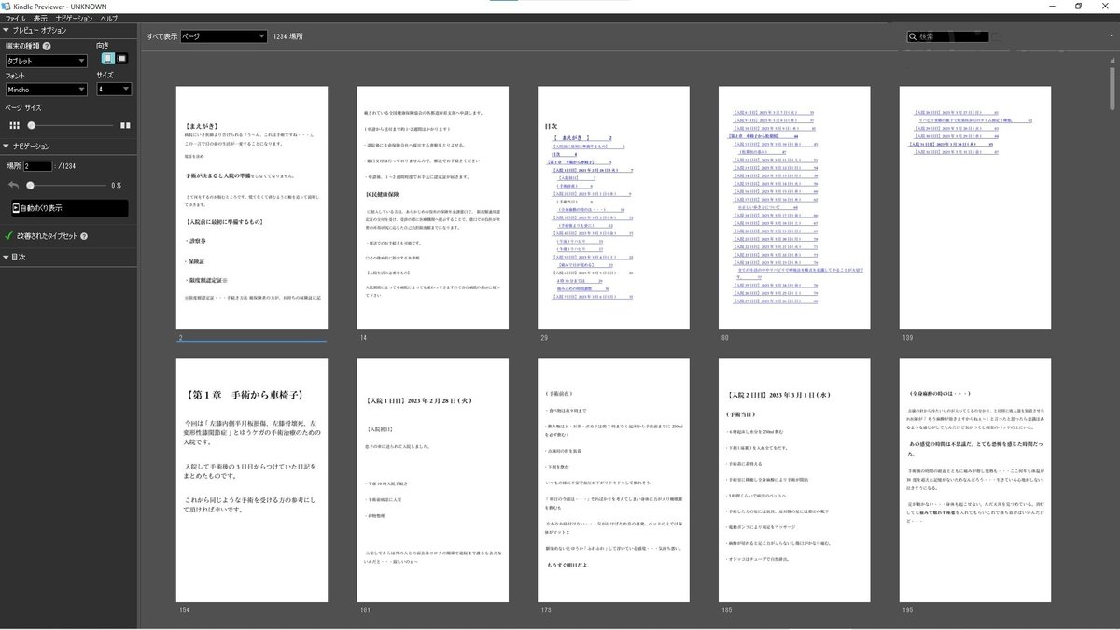Adjust the ページ サイズ slider handle

[x=31, y=124]
